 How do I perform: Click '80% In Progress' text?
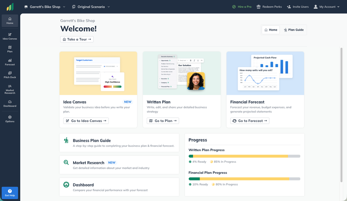(x=227, y=184)
